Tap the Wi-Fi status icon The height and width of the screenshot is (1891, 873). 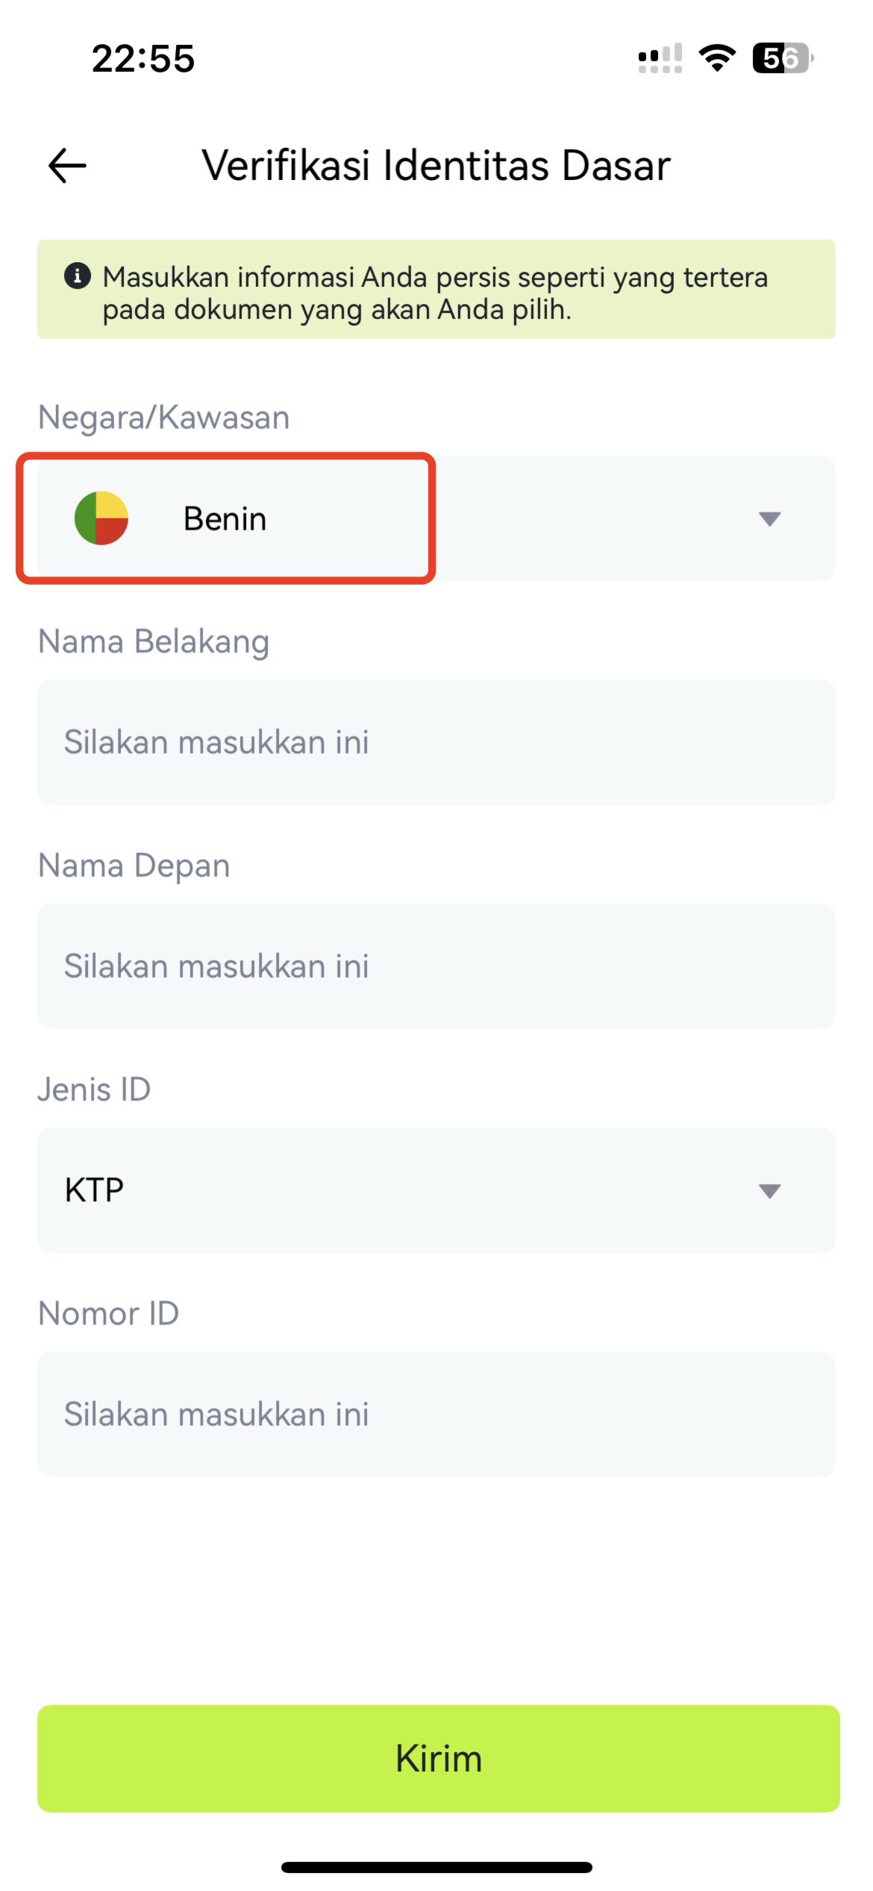[x=716, y=58]
